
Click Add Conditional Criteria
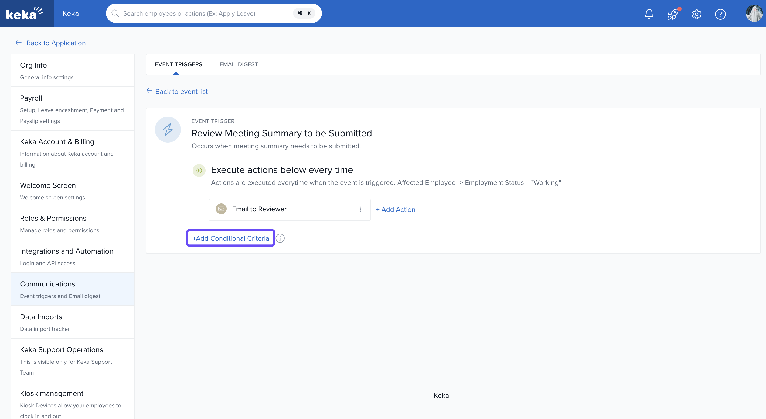pos(231,238)
